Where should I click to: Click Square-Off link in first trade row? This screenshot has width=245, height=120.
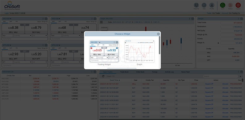pos(209,84)
